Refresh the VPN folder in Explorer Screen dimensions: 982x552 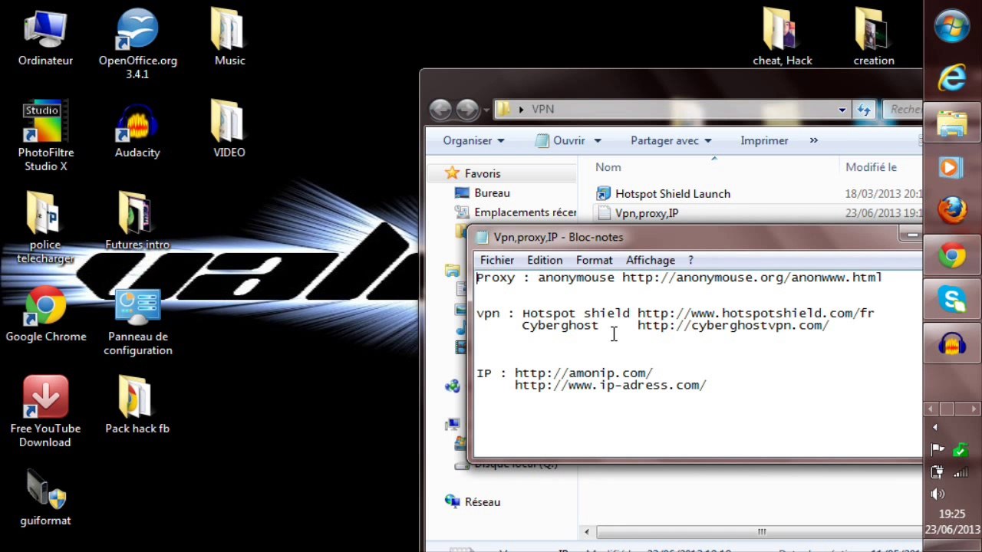[864, 110]
